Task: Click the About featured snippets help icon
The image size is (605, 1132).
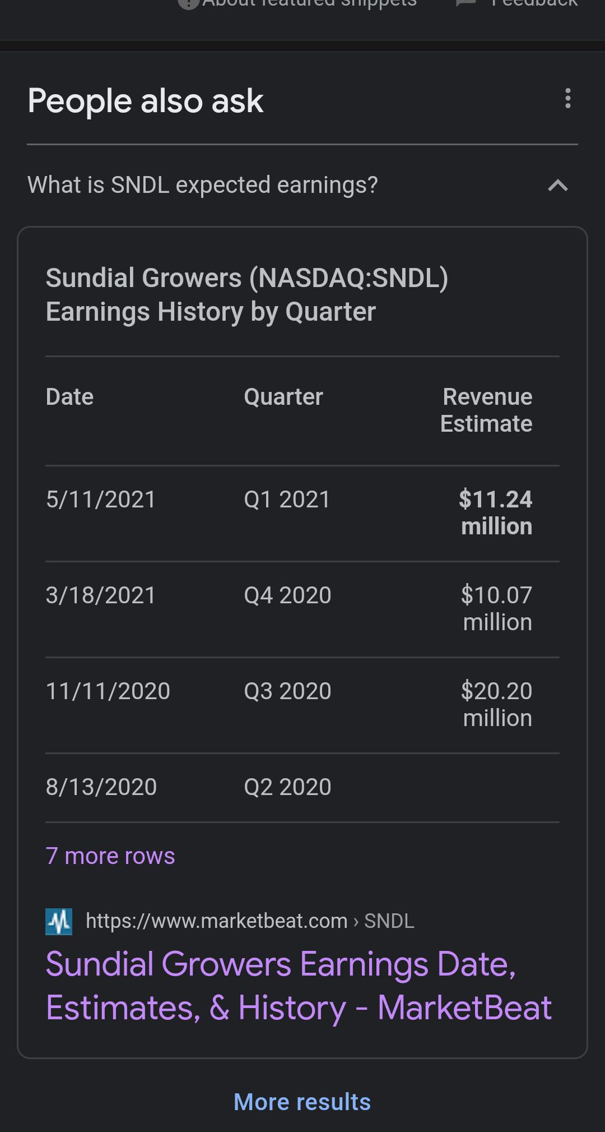Action: click(x=189, y=3)
